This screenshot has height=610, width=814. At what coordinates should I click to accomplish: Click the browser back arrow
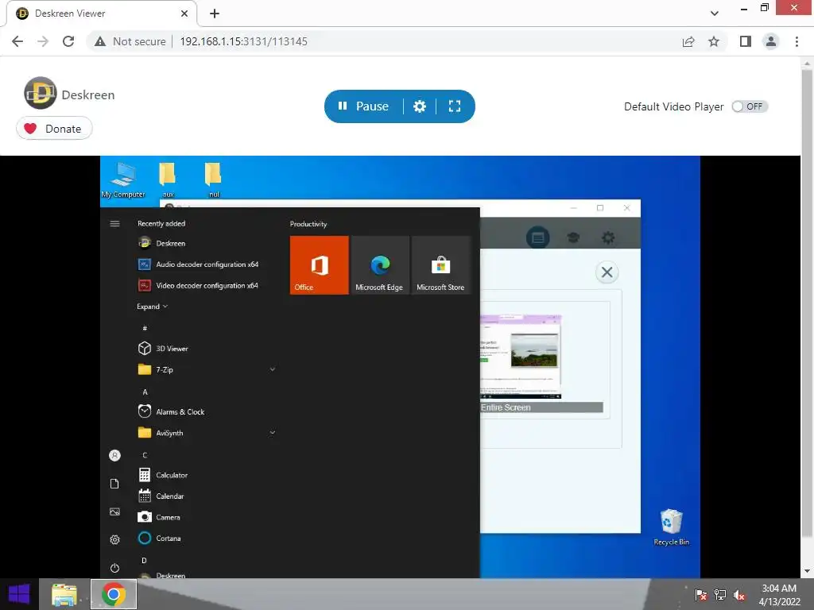[17, 41]
